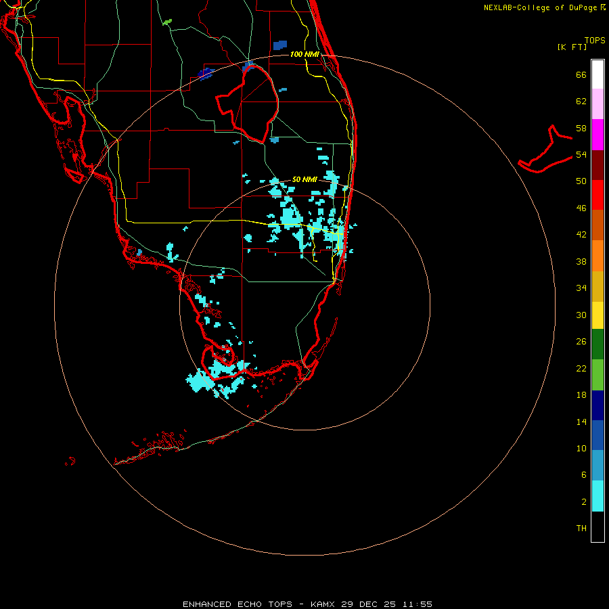Viewport: 609px width, 609px height.
Task: Click the 11:55 timestamp in caption
Action: (416, 604)
